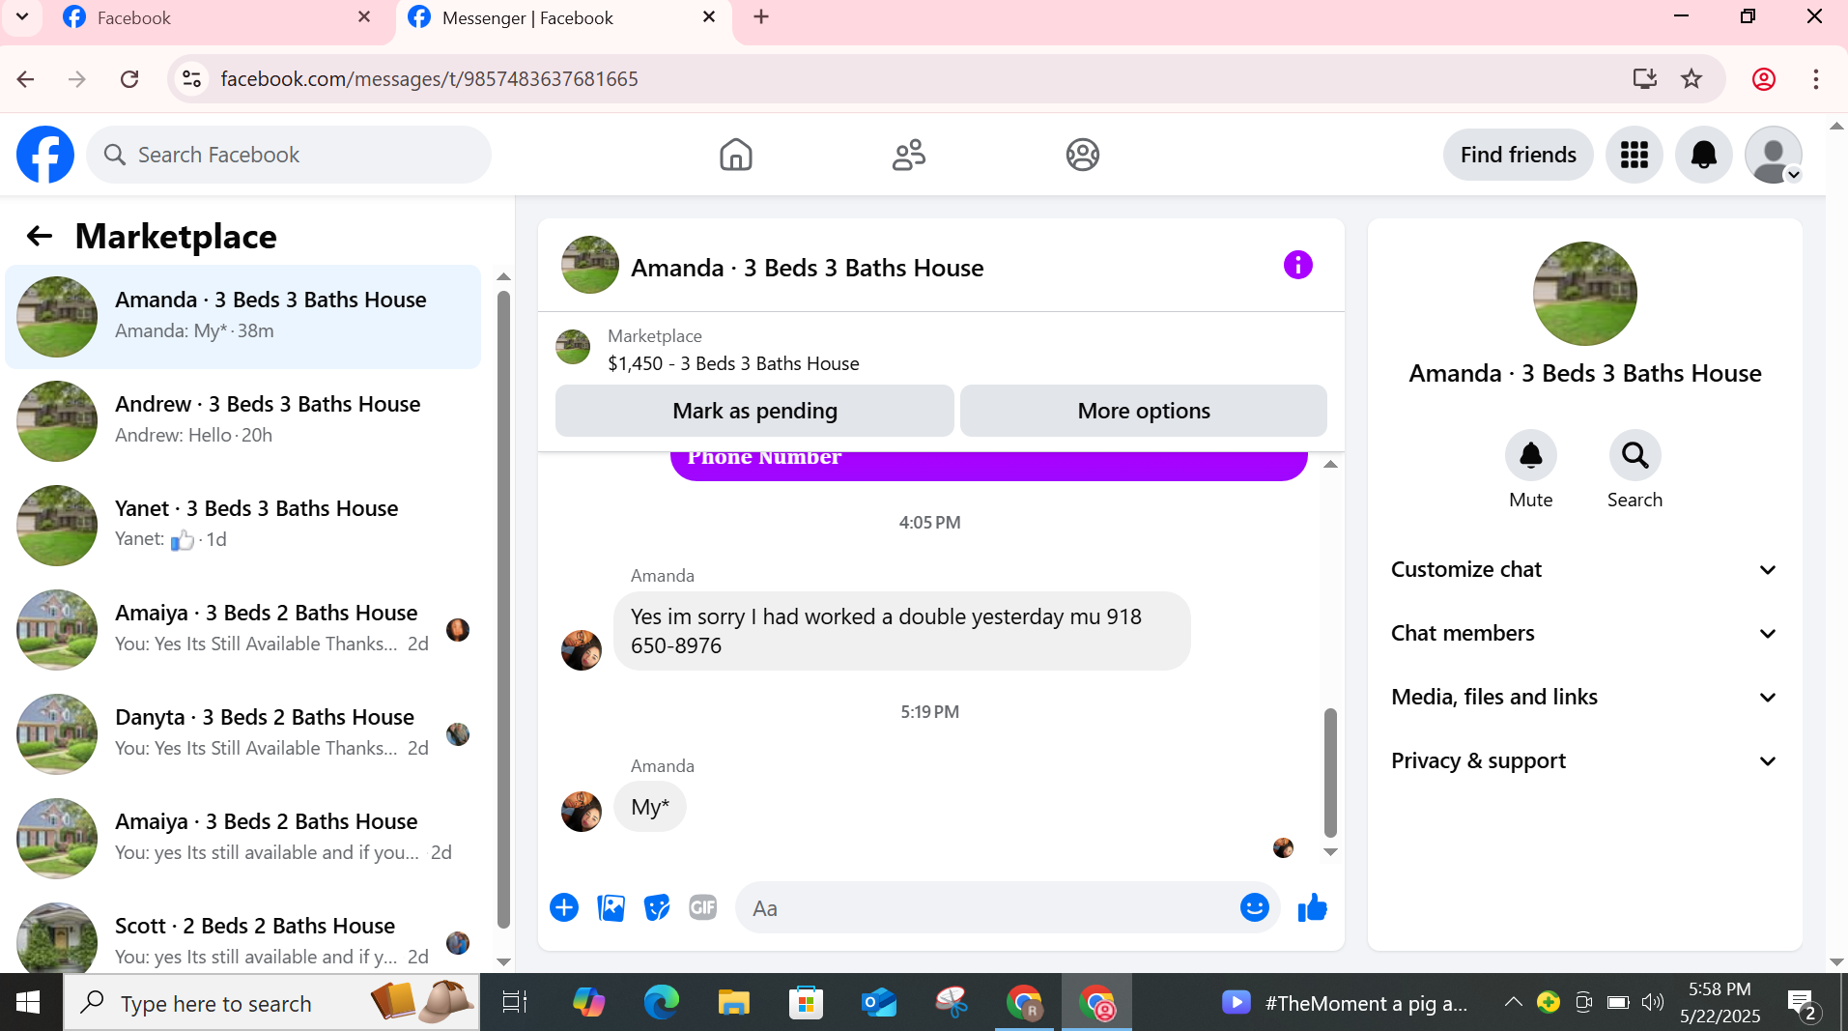Click the chat messages scrollbar
The image size is (1848, 1031).
click(x=1330, y=772)
